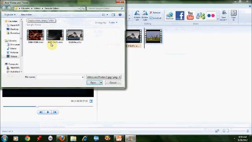This screenshot has height=142, width=252.
Task: Click the Change your view icon
Action: pos(104,15)
